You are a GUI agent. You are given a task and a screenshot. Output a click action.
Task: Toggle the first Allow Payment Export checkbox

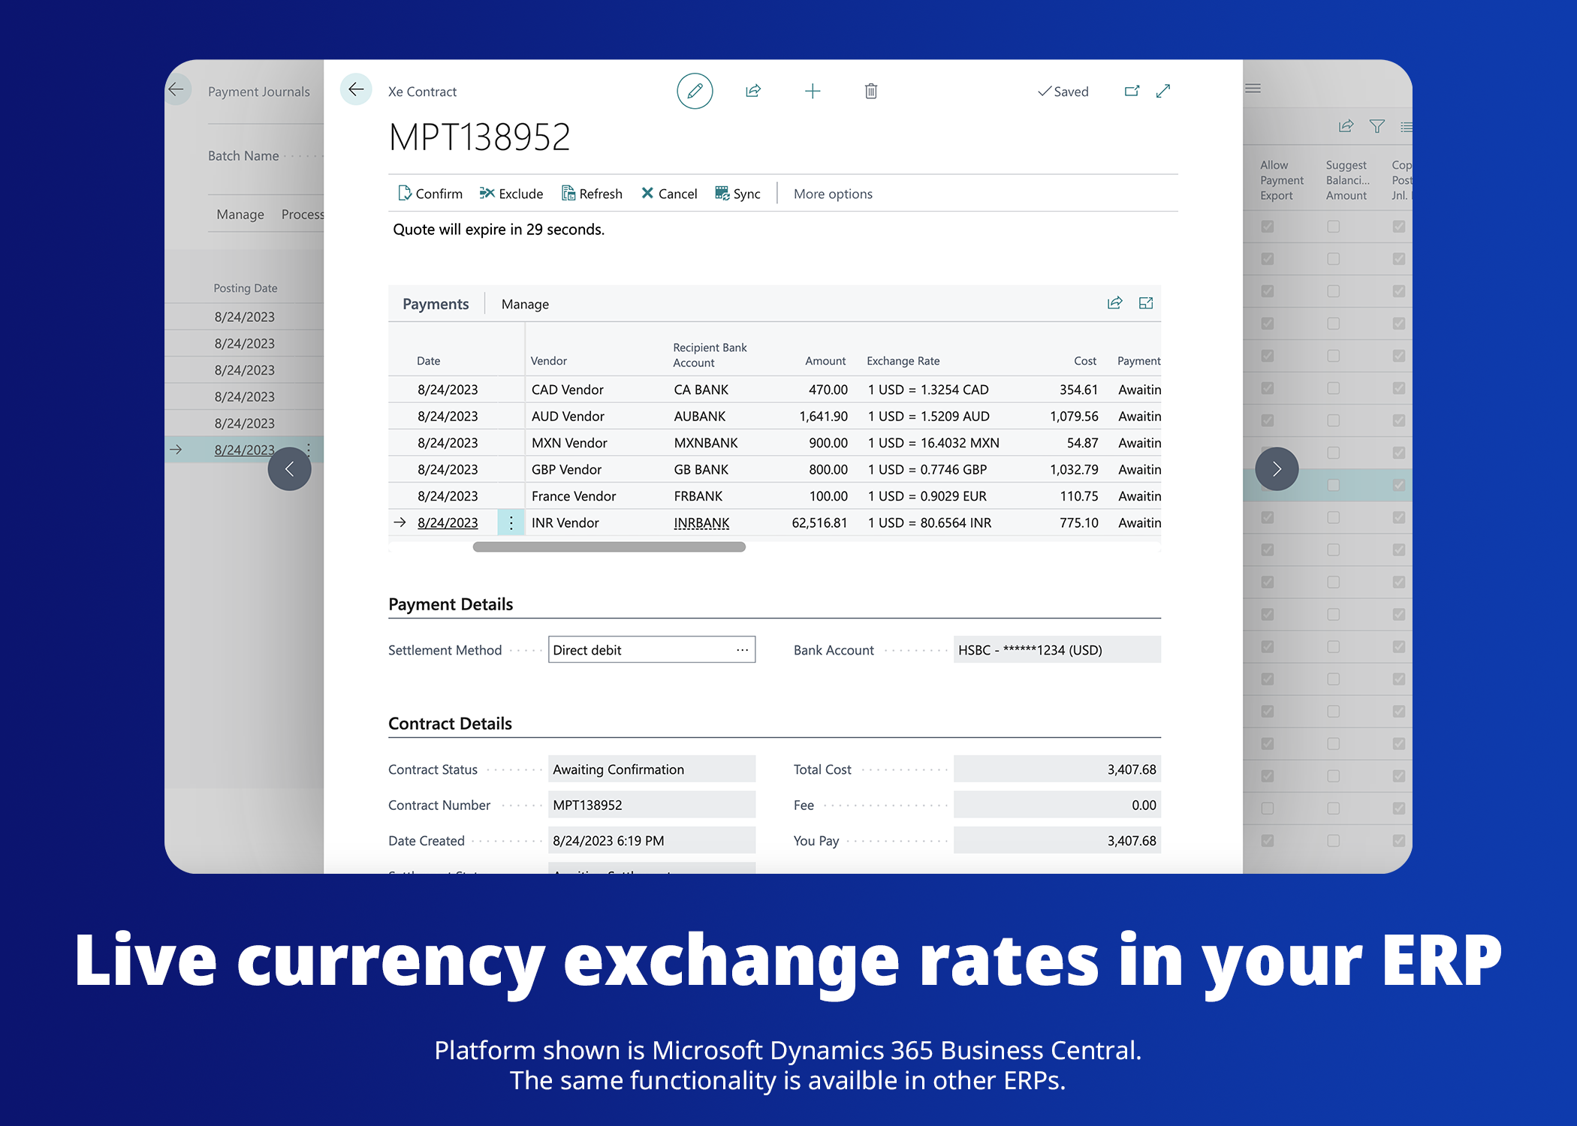[1266, 225]
